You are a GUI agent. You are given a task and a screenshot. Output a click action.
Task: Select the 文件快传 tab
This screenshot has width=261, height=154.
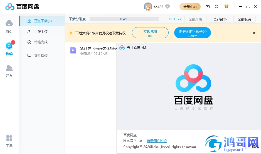click(x=42, y=55)
